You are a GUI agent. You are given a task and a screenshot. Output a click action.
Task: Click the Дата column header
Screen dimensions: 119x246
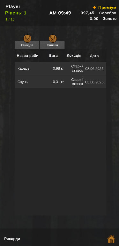tap(94, 56)
